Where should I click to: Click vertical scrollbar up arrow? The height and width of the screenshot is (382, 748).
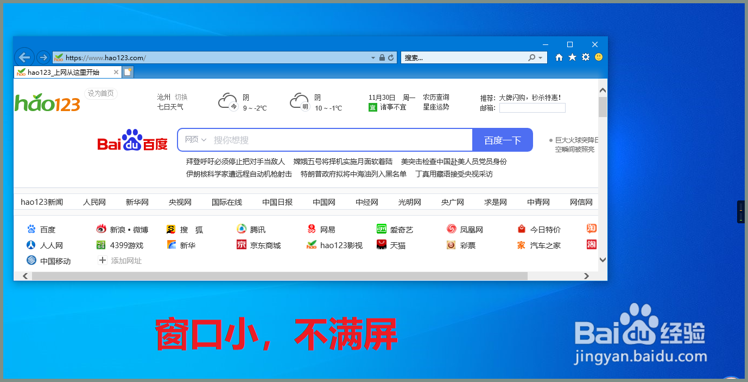tap(603, 89)
